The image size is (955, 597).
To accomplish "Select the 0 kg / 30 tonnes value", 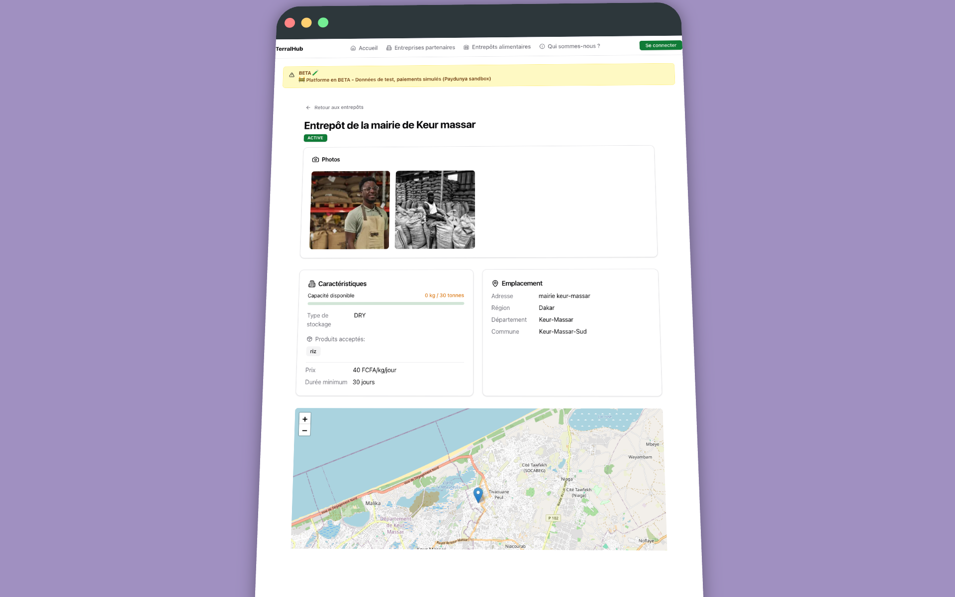I will tap(444, 296).
